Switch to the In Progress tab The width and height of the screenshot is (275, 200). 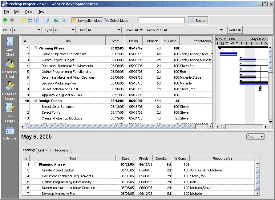click(x=60, y=150)
